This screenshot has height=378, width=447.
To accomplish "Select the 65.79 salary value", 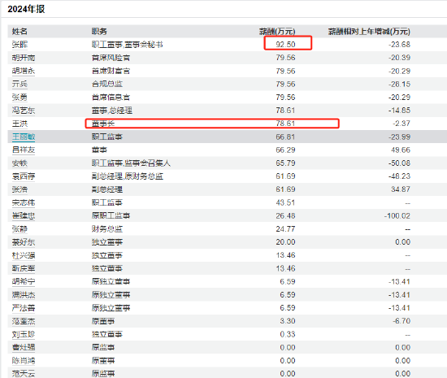I will coord(285,163).
